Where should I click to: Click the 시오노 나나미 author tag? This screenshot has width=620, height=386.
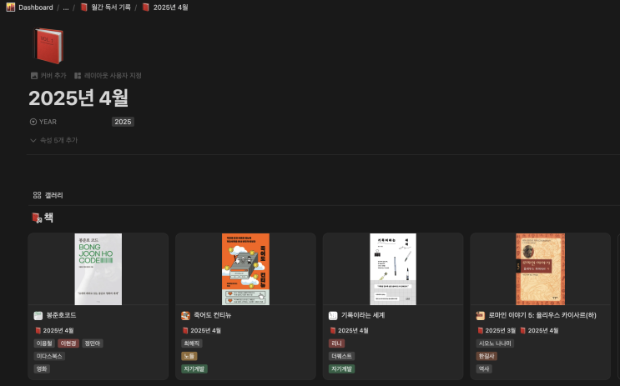click(495, 343)
